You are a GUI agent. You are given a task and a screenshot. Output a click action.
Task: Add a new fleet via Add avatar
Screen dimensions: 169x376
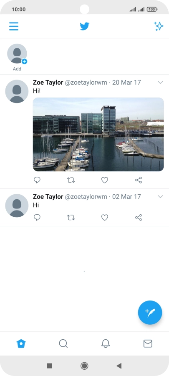coord(17,57)
